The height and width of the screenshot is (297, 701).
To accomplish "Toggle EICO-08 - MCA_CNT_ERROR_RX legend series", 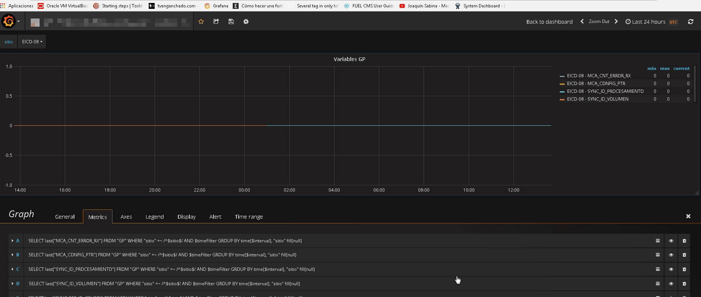I will [x=599, y=76].
